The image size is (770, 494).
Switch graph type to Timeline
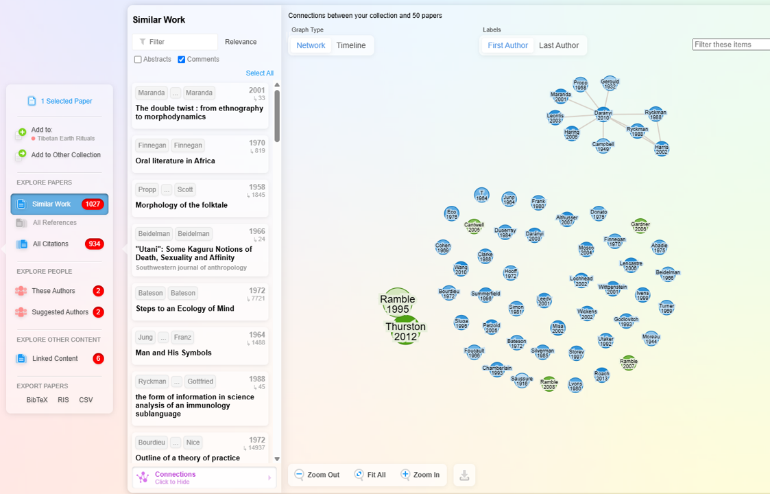(x=350, y=45)
